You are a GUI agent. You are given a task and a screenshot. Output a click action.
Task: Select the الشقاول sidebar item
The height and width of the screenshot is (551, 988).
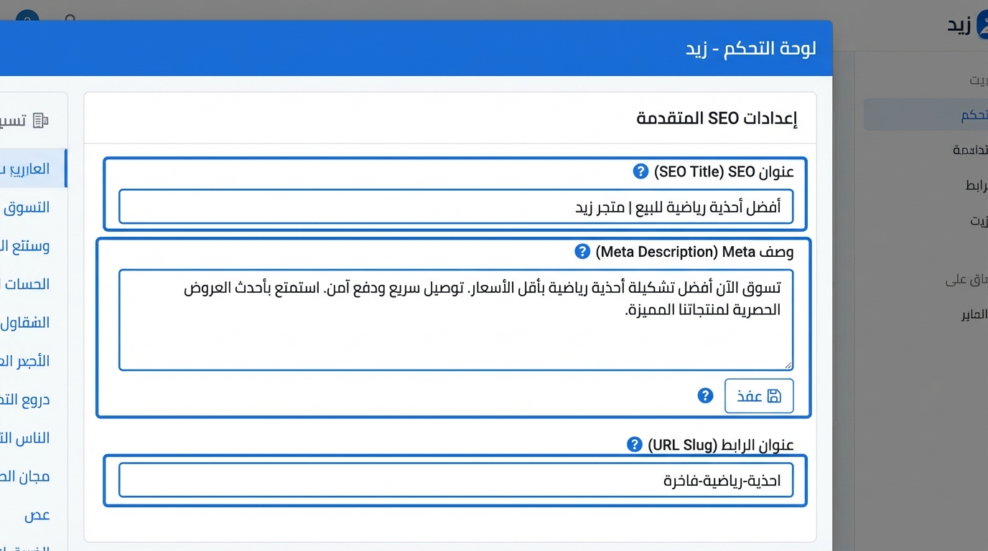[x=27, y=322]
